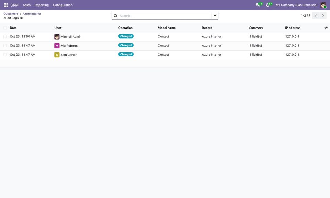Click the Mitchell Admin user name
Viewport: 330px width, 198px height.
point(71,37)
